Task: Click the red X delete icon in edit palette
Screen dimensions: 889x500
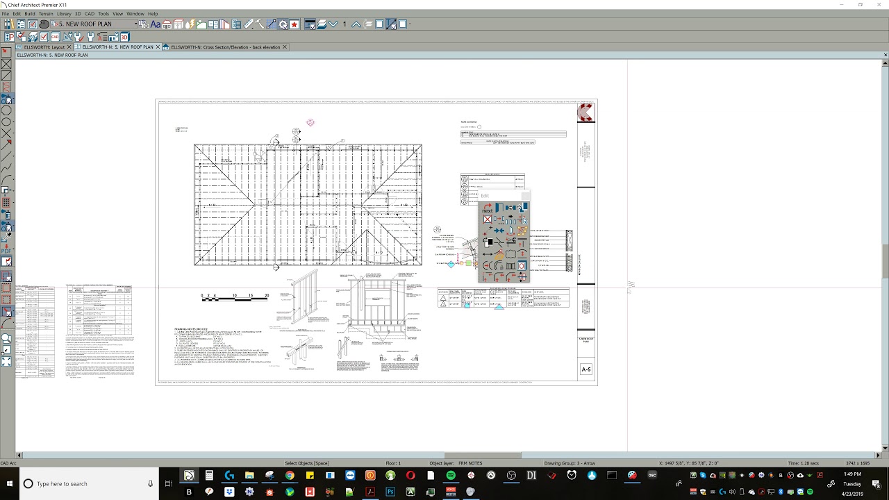Action: click(488, 219)
